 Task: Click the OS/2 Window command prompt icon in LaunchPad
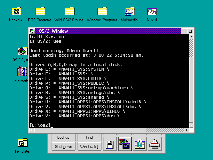[125, 144]
